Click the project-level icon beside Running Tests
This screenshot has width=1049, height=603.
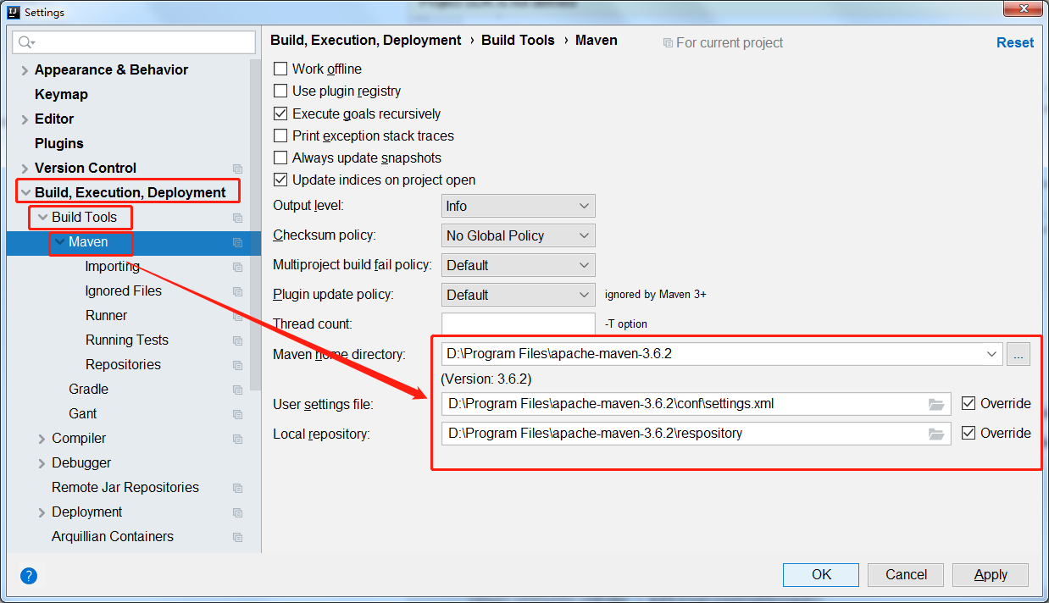point(237,340)
